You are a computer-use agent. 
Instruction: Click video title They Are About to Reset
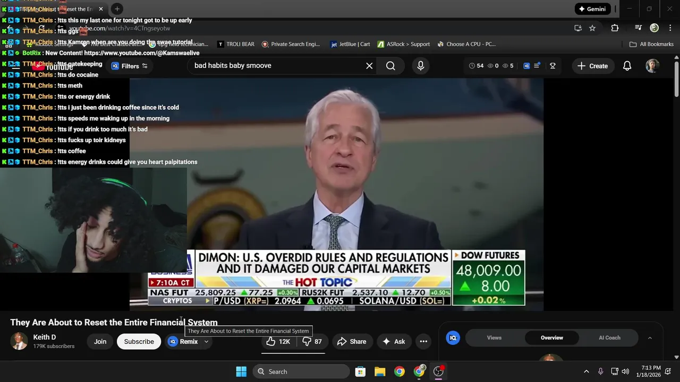(x=114, y=323)
